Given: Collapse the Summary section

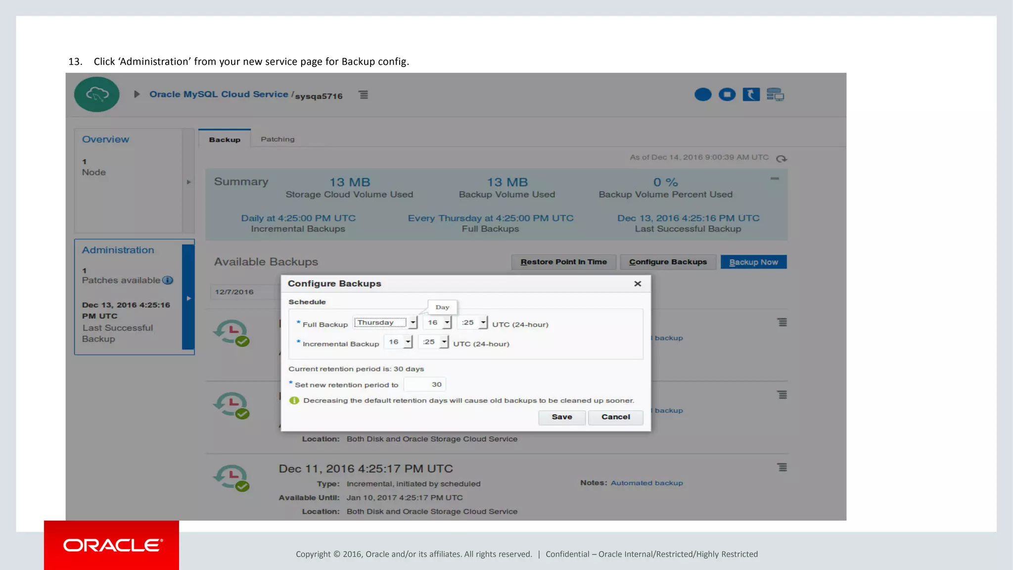Looking at the screenshot, I should pos(775,179).
